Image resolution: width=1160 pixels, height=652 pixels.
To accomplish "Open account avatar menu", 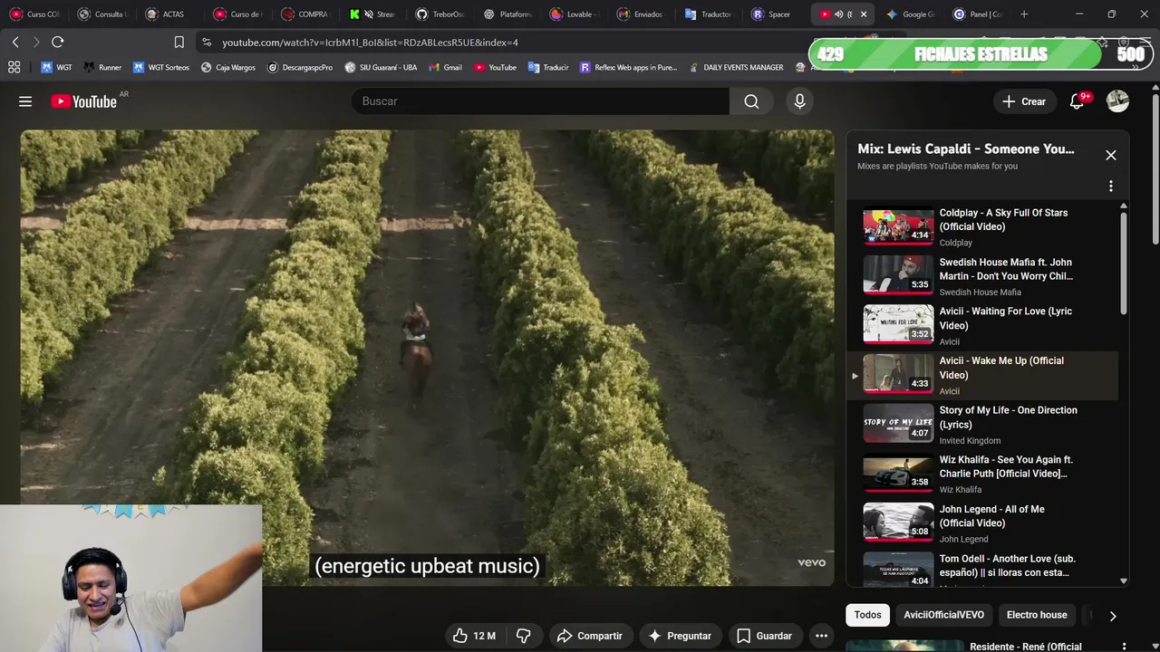I will [x=1117, y=101].
